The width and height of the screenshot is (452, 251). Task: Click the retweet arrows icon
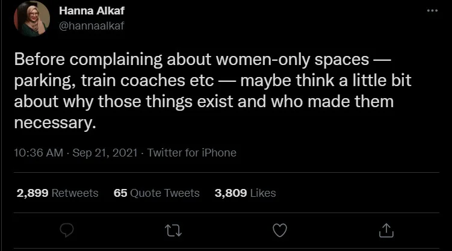(x=173, y=229)
